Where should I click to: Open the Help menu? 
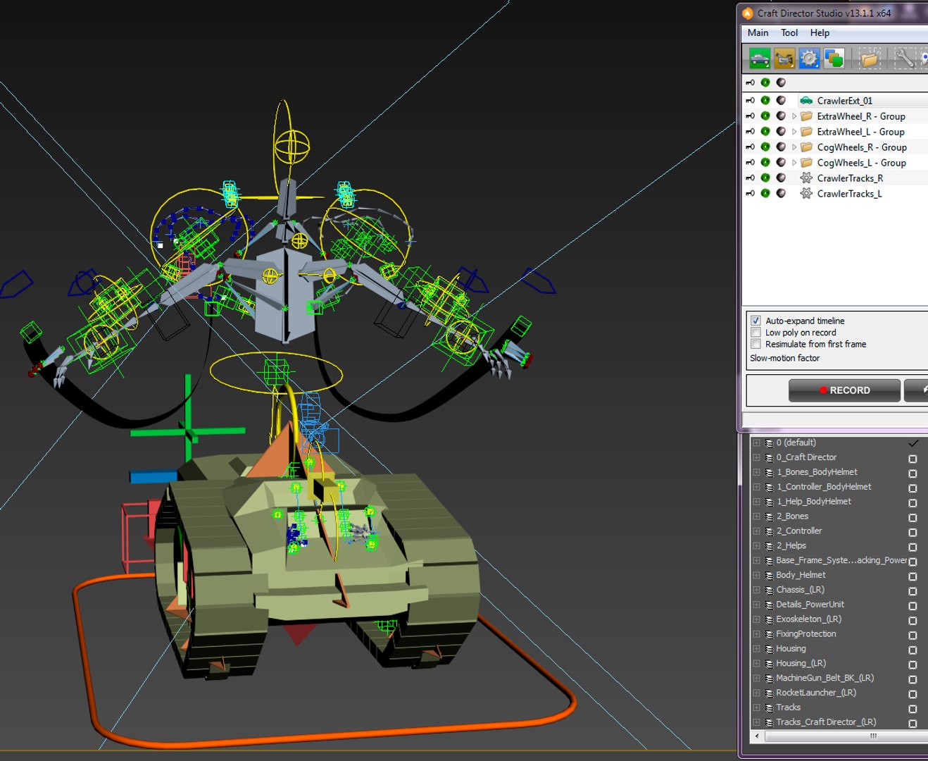(x=820, y=32)
